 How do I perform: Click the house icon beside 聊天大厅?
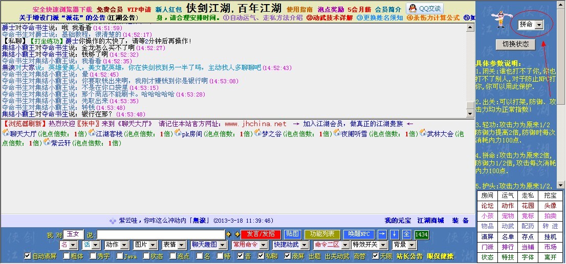click(x=6, y=133)
